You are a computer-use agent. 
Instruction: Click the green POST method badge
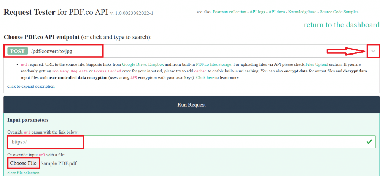click(17, 51)
